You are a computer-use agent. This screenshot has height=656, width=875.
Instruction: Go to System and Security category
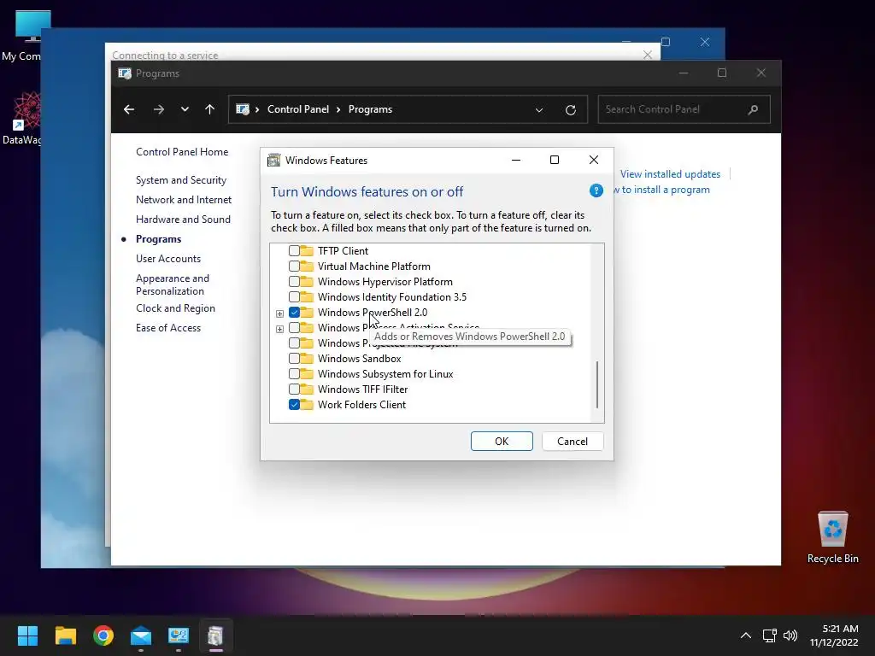(x=181, y=180)
